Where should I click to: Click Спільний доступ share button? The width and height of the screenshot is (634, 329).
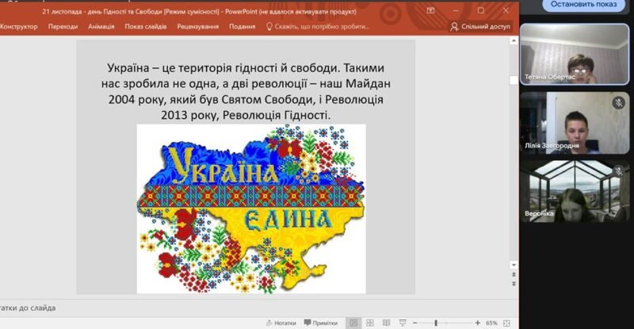pyautogui.click(x=480, y=26)
